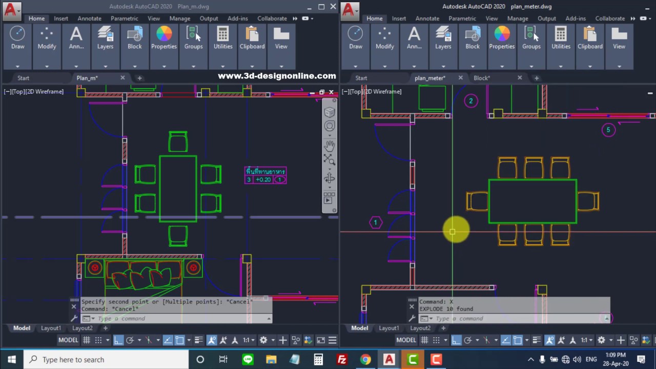
Task: Toggle polar tracking in Plan_m status bar
Action: click(x=130, y=340)
